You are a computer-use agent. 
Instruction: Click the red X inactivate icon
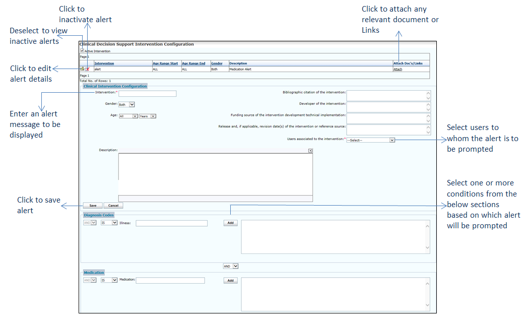click(x=87, y=69)
